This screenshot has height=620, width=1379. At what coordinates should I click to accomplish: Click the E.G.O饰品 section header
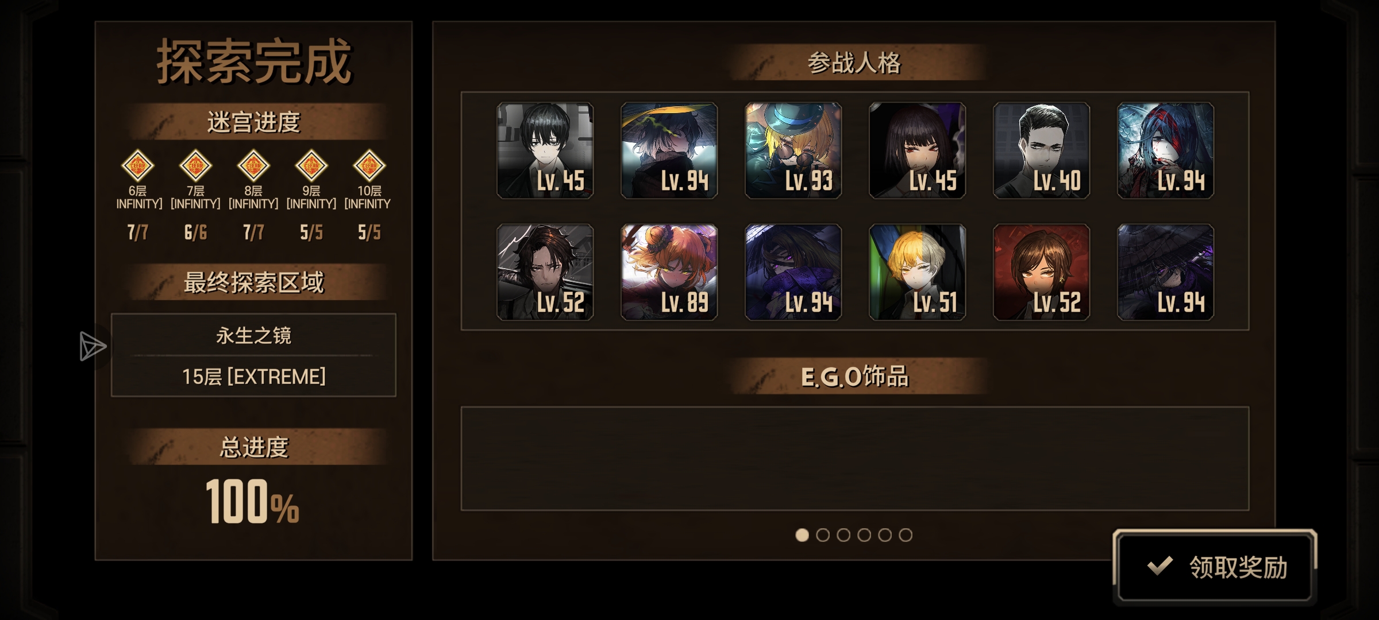[854, 377]
